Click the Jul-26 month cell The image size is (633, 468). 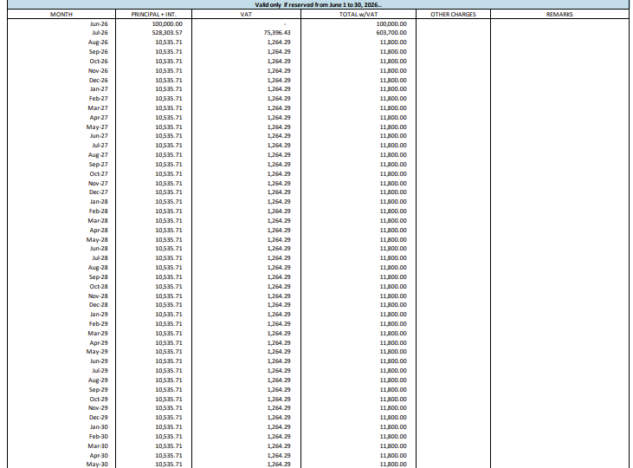[100, 33]
